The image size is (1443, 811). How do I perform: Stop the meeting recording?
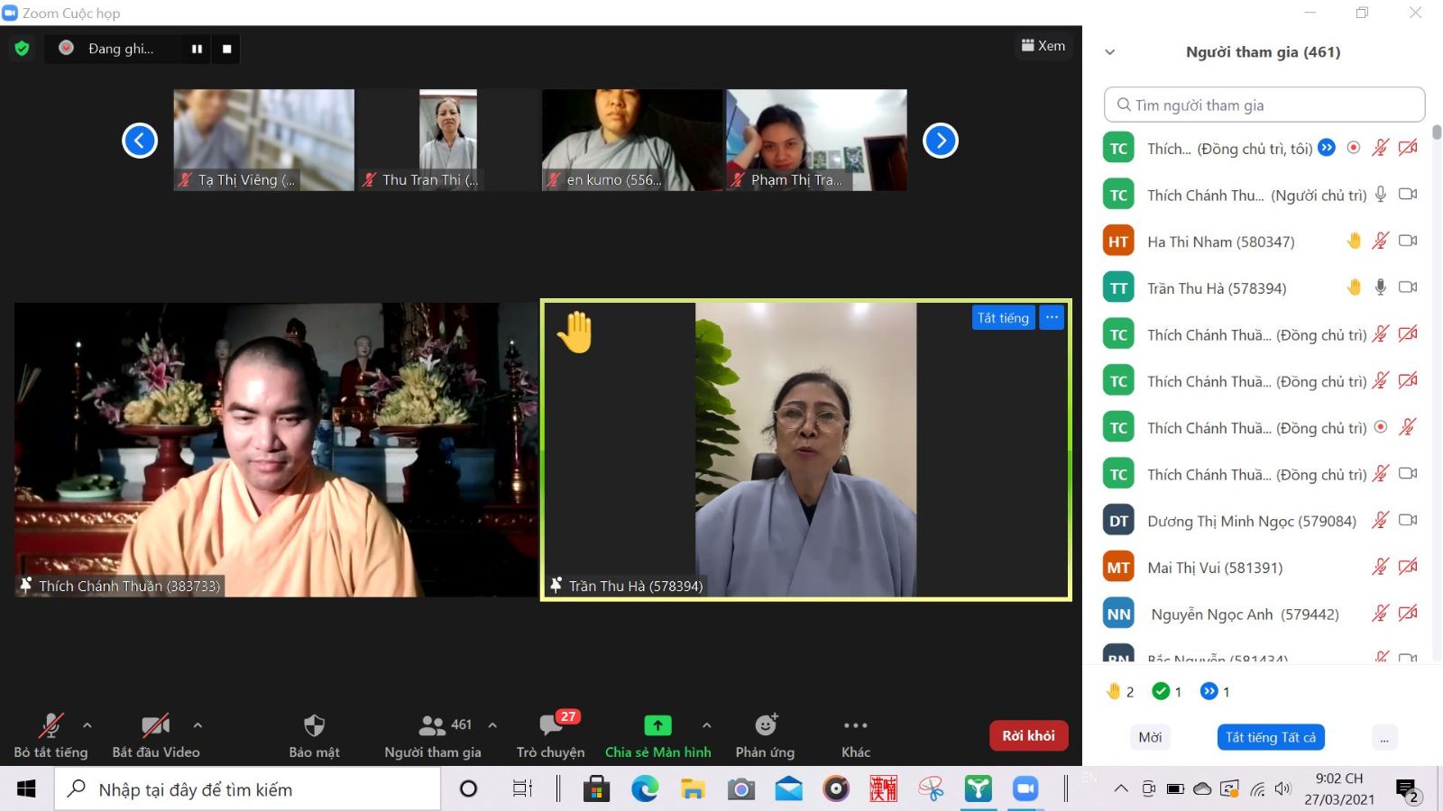[227, 49]
